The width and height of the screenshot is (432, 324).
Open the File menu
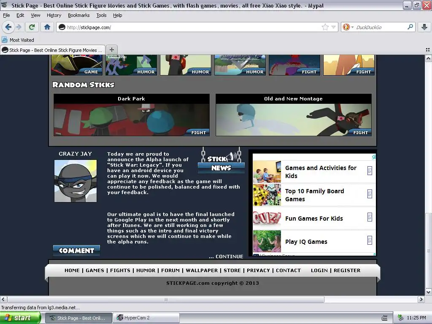click(6, 15)
